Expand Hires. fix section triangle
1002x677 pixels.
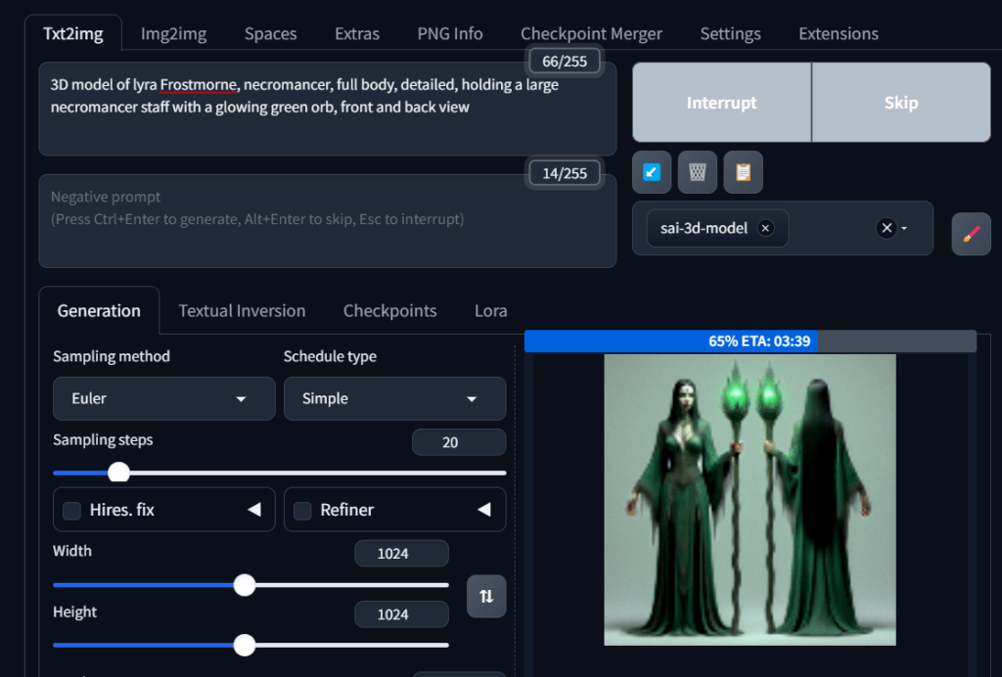click(254, 510)
